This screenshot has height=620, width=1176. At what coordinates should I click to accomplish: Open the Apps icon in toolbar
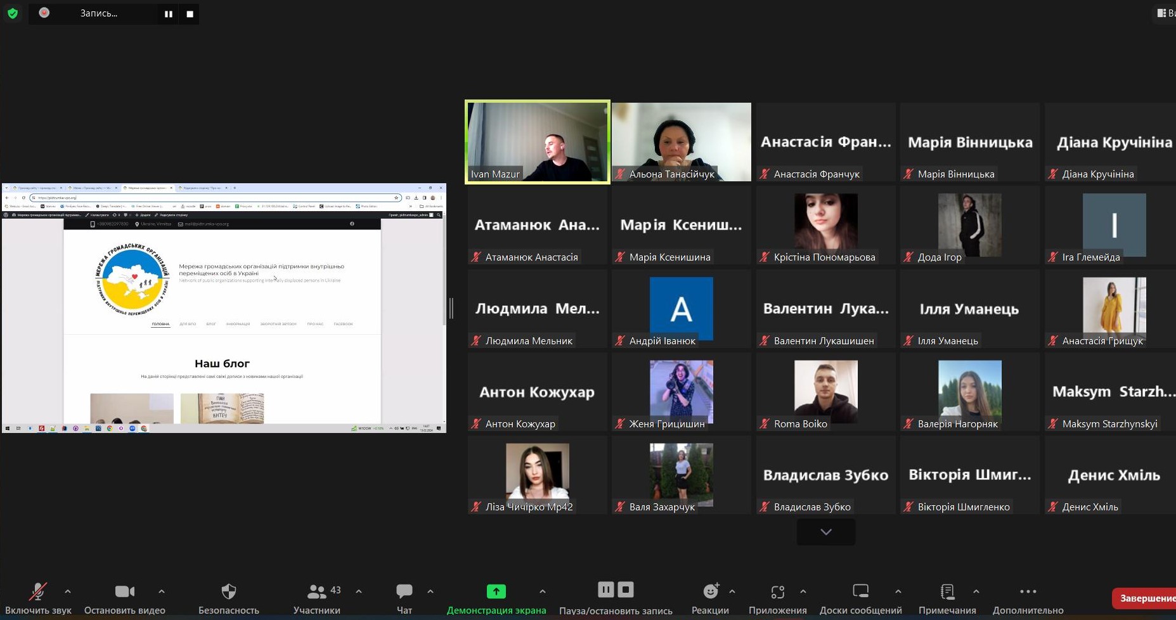777,592
